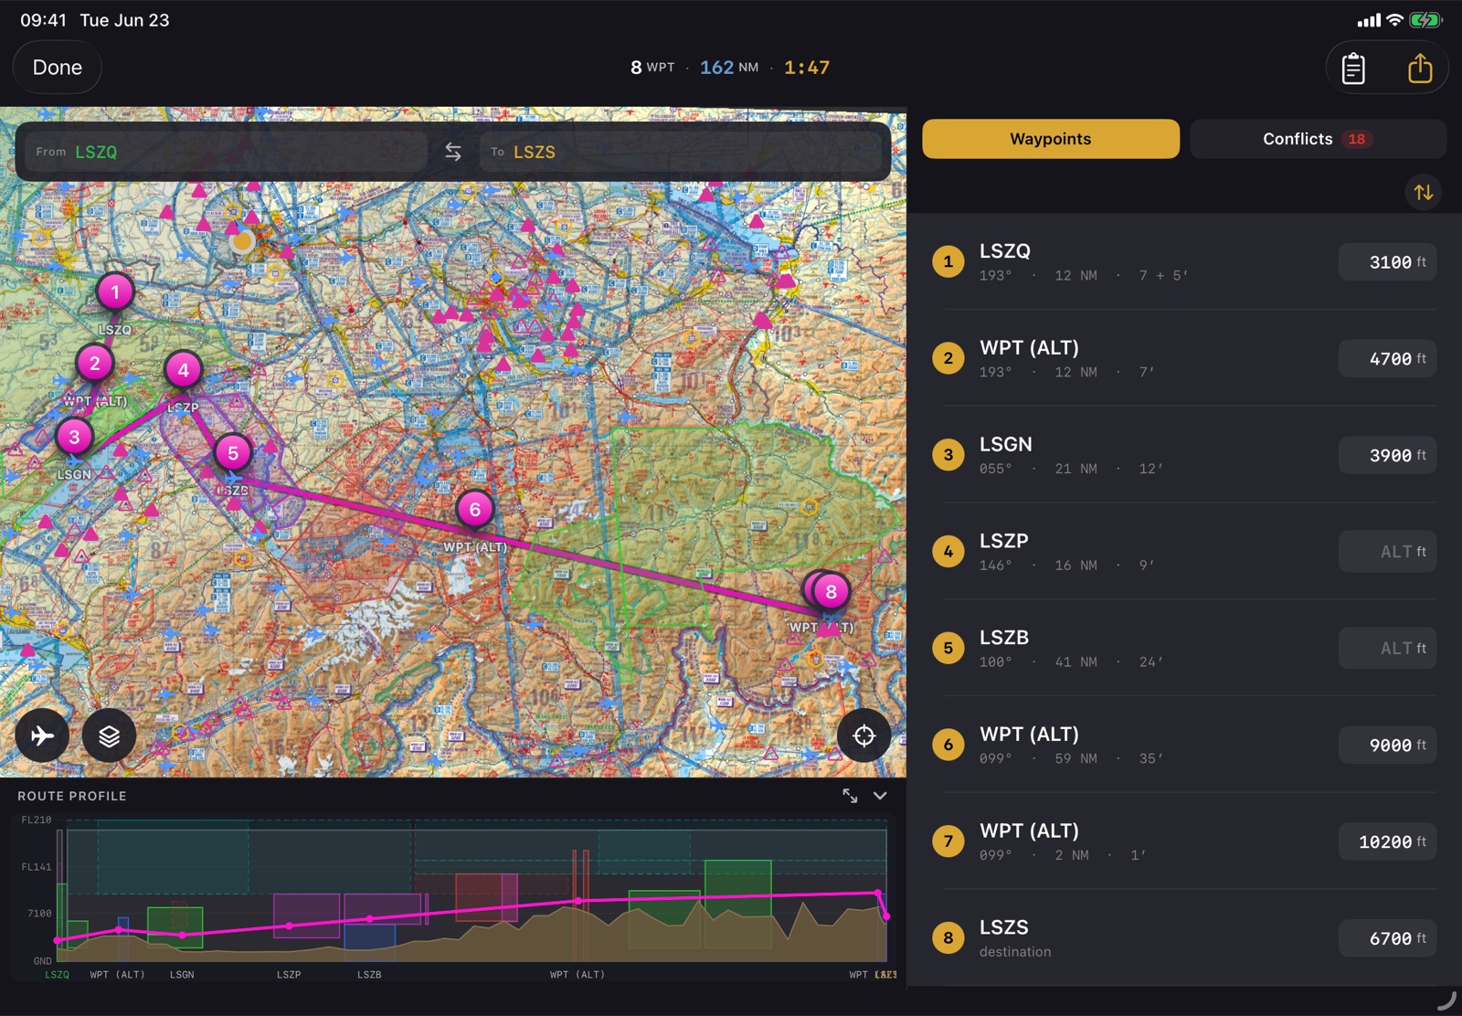Screen dimensions: 1462x1016
Task: Tap waypoint number 7 badge in list
Action: 948,841
